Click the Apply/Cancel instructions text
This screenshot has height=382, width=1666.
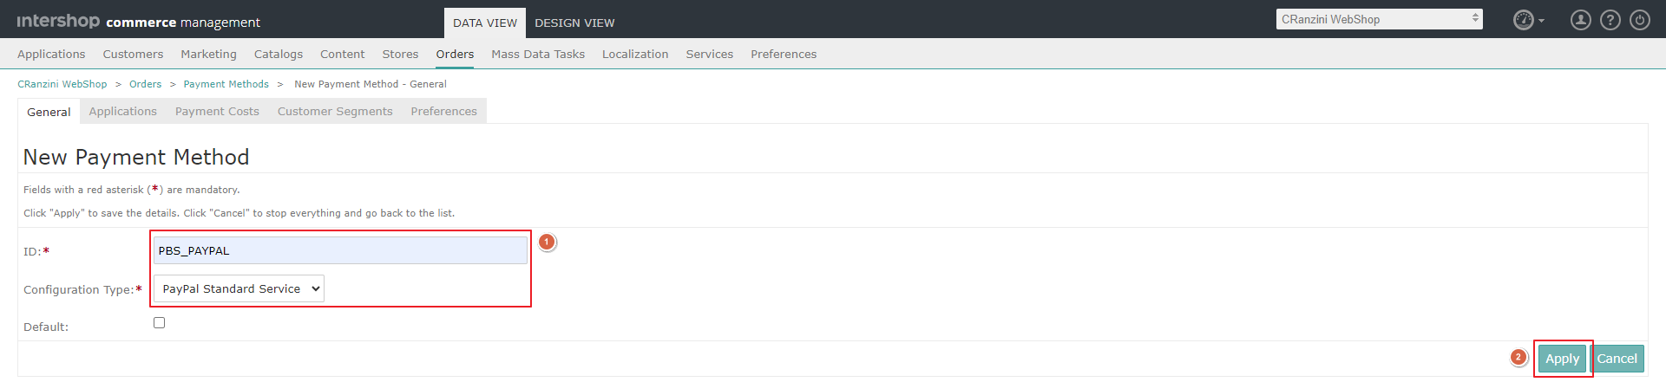(239, 213)
